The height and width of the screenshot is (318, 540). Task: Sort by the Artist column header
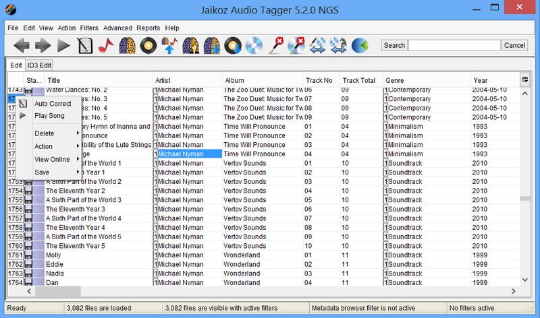pos(187,80)
